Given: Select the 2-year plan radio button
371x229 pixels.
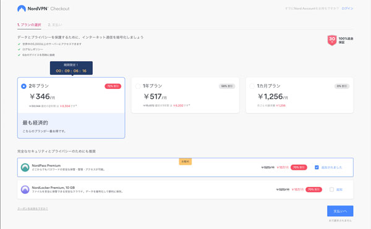Looking at the screenshot, I should click(x=23, y=86).
